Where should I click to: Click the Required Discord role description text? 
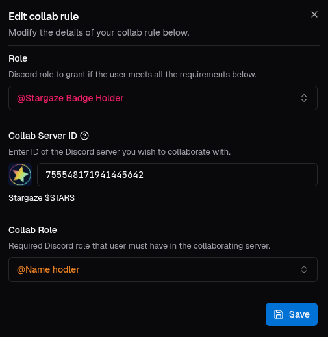[140, 246]
